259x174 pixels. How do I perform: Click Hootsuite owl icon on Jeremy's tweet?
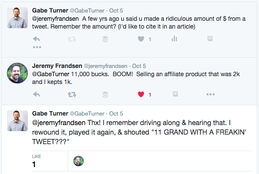point(175,94)
